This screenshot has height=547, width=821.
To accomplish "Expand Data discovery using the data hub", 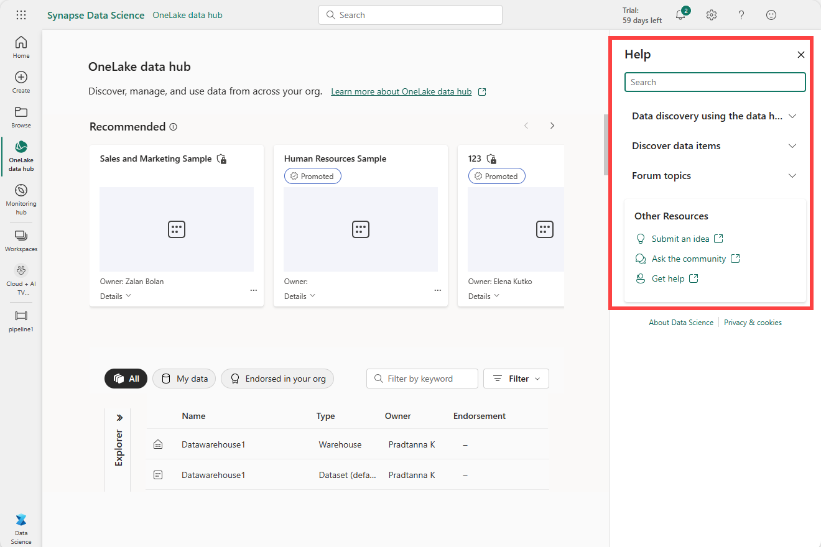I will [x=715, y=116].
